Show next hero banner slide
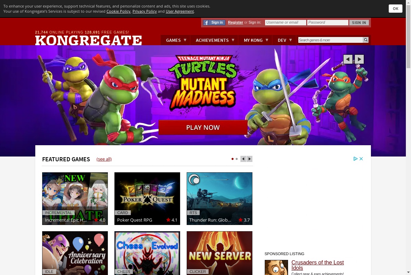 [x=359, y=59]
